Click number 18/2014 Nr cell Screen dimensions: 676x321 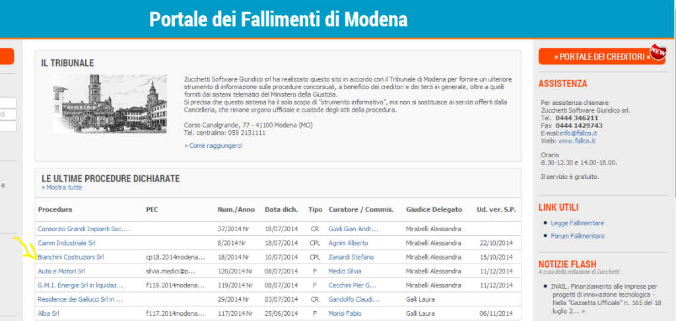(x=234, y=257)
